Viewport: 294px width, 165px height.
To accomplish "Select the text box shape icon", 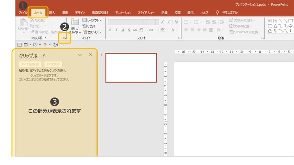I will (270, 20).
